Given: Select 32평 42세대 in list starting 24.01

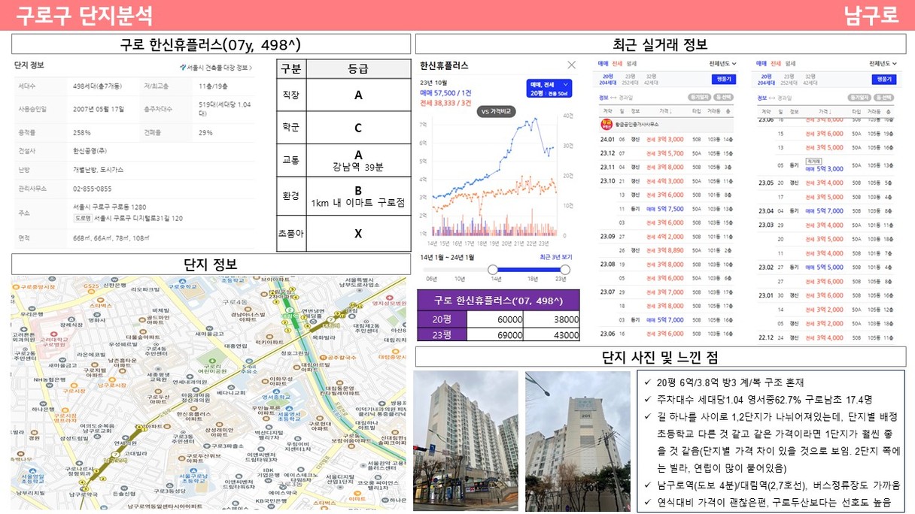Looking at the screenshot, I should pyautogui.click(x=652, y=79).
